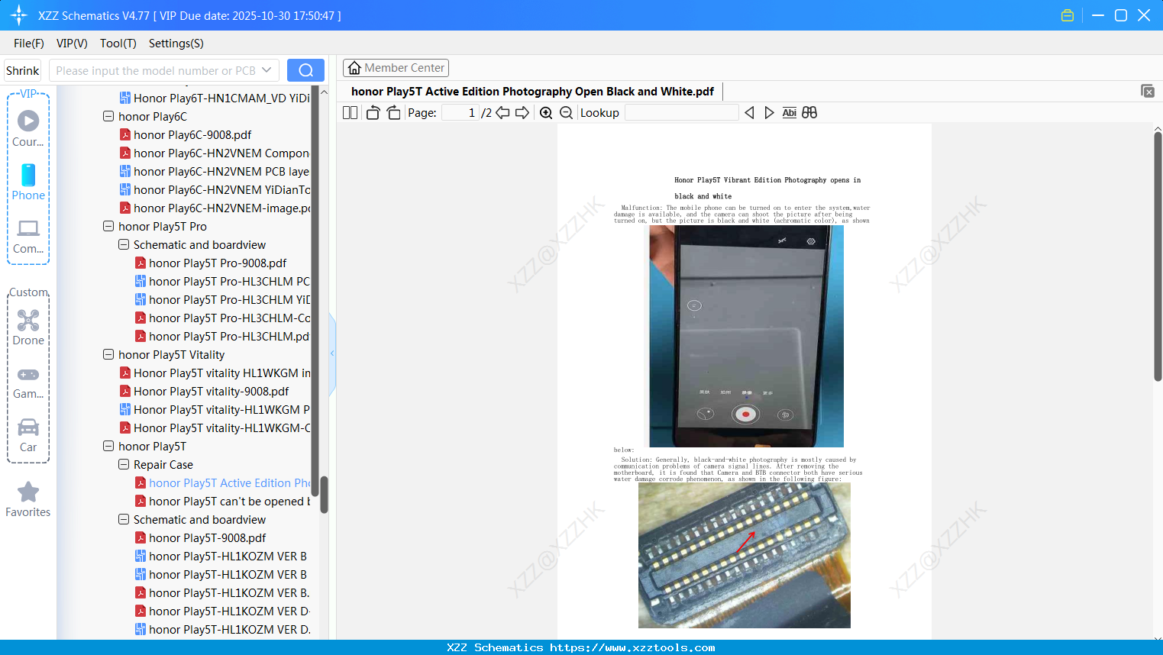The height and width of the screenshot is (655, 1163).
Task: Jump to previous lookup result
Action: click(x=749, y=113)
